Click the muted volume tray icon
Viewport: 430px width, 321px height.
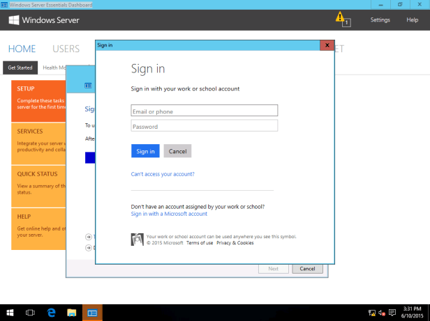point(382,313)
